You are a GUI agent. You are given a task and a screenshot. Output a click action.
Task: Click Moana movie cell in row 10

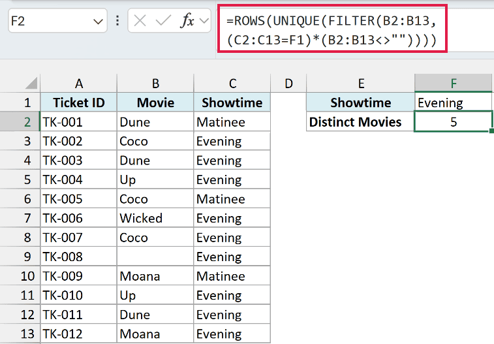pos(155,276)
